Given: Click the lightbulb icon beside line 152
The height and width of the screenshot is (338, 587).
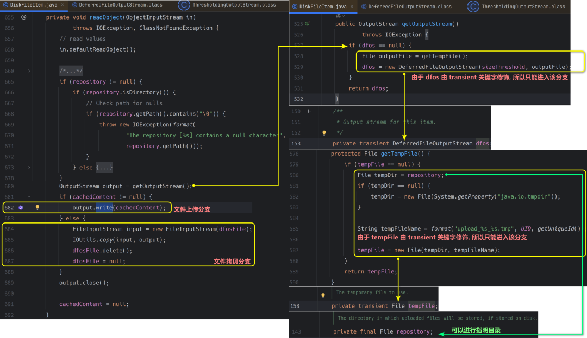Looking at the screenshot, I should (324, 132).
